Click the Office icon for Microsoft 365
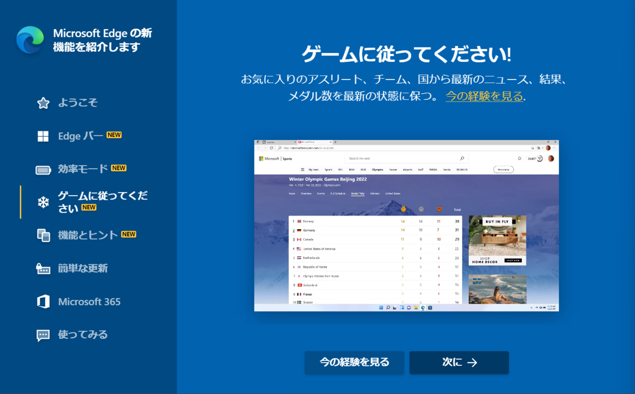Image resolution: width=635 pixels, height=394 pixels. pos(43,302)
